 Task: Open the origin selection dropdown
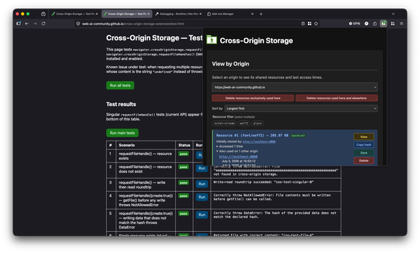tap(295, 87)
